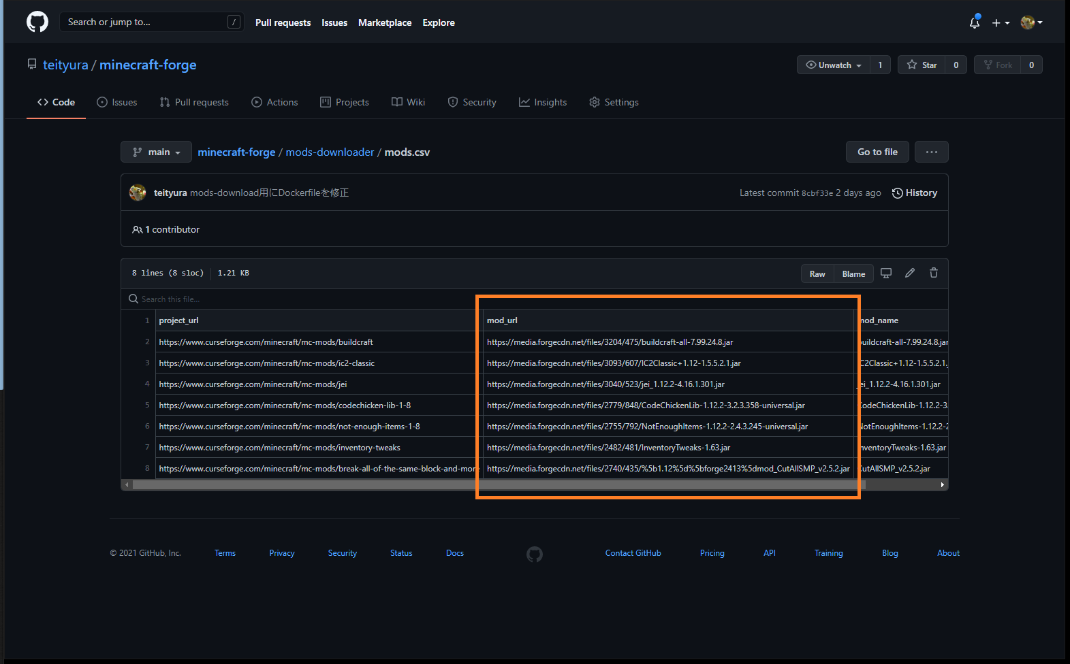
Task: Expand the Unwatch notifications dropdown
Action: click(x=834, y=65)
